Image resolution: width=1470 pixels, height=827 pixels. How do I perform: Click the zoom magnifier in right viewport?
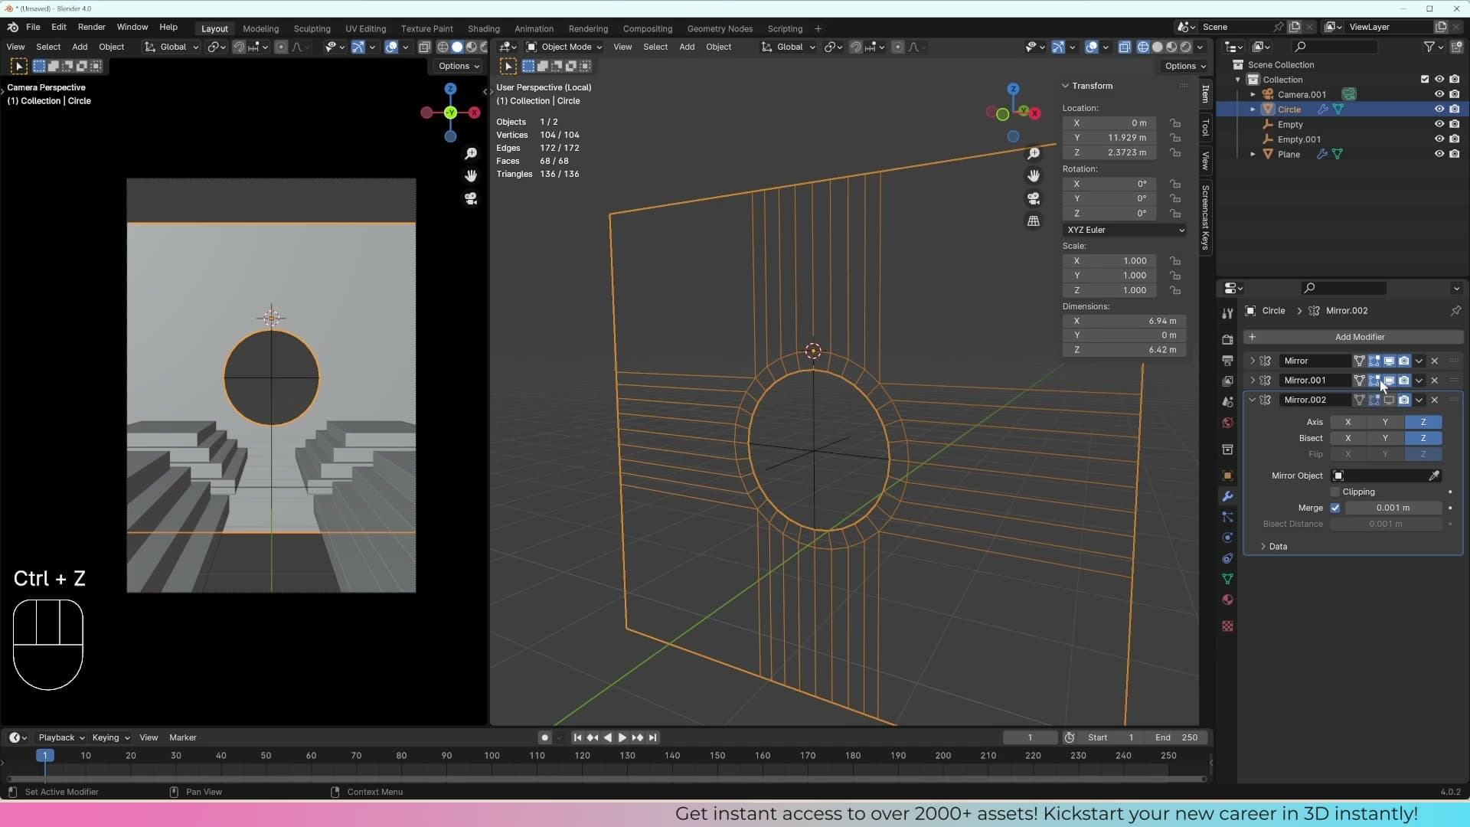tap(1034, 154)
